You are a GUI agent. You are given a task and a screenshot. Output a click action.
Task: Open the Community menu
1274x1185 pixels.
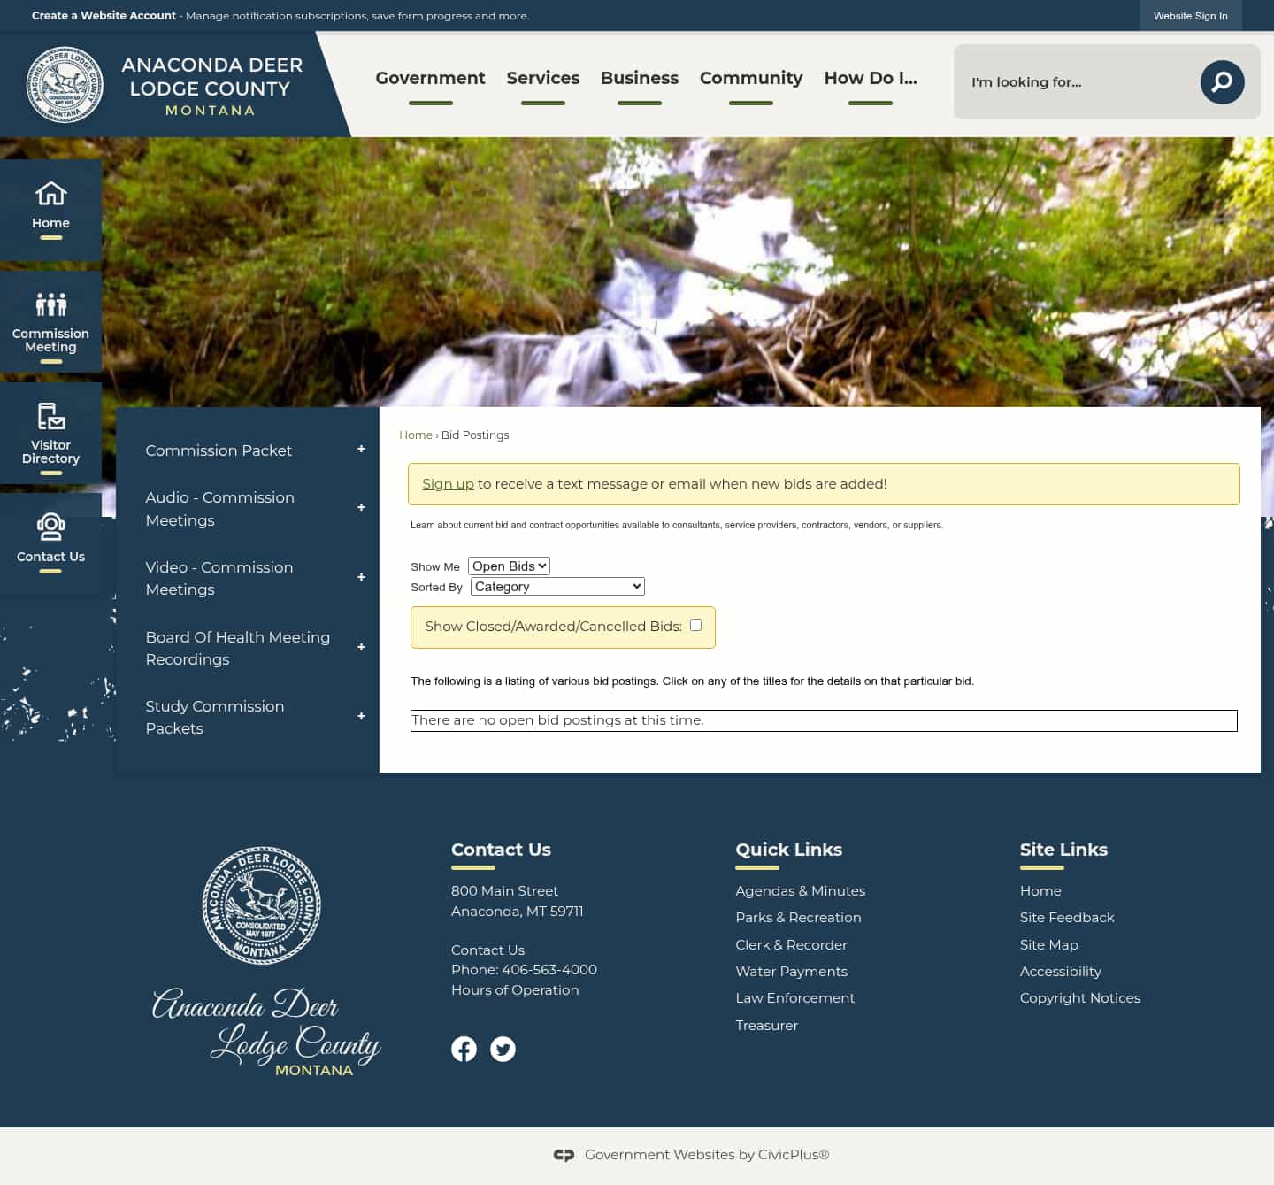click(751, 78)
